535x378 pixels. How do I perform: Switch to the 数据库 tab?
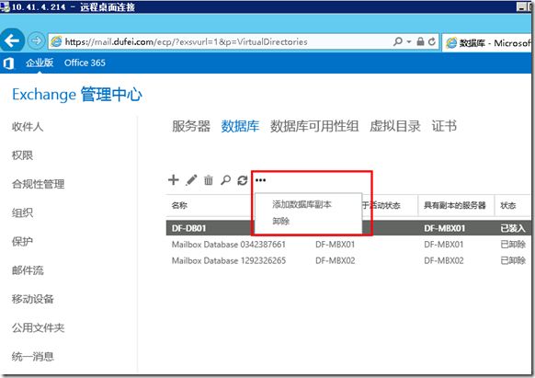(240, 126)
